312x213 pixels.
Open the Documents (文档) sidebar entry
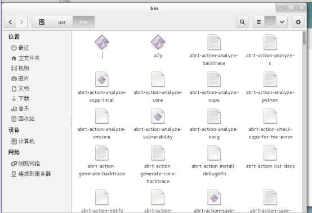point(20,88)
